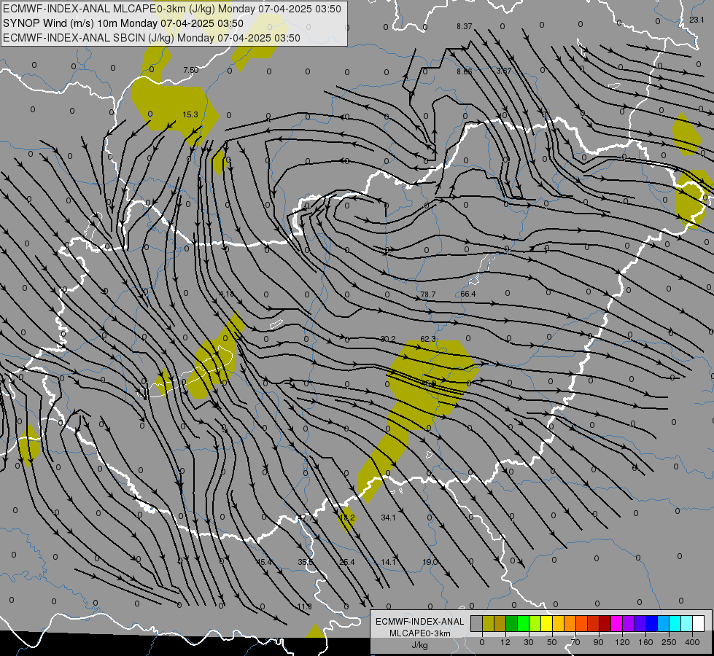The height and width of the screenshot is (656, 714).
Task: Click the MLCAPE0-3km header line at top
Action: [x=171, y=9]
